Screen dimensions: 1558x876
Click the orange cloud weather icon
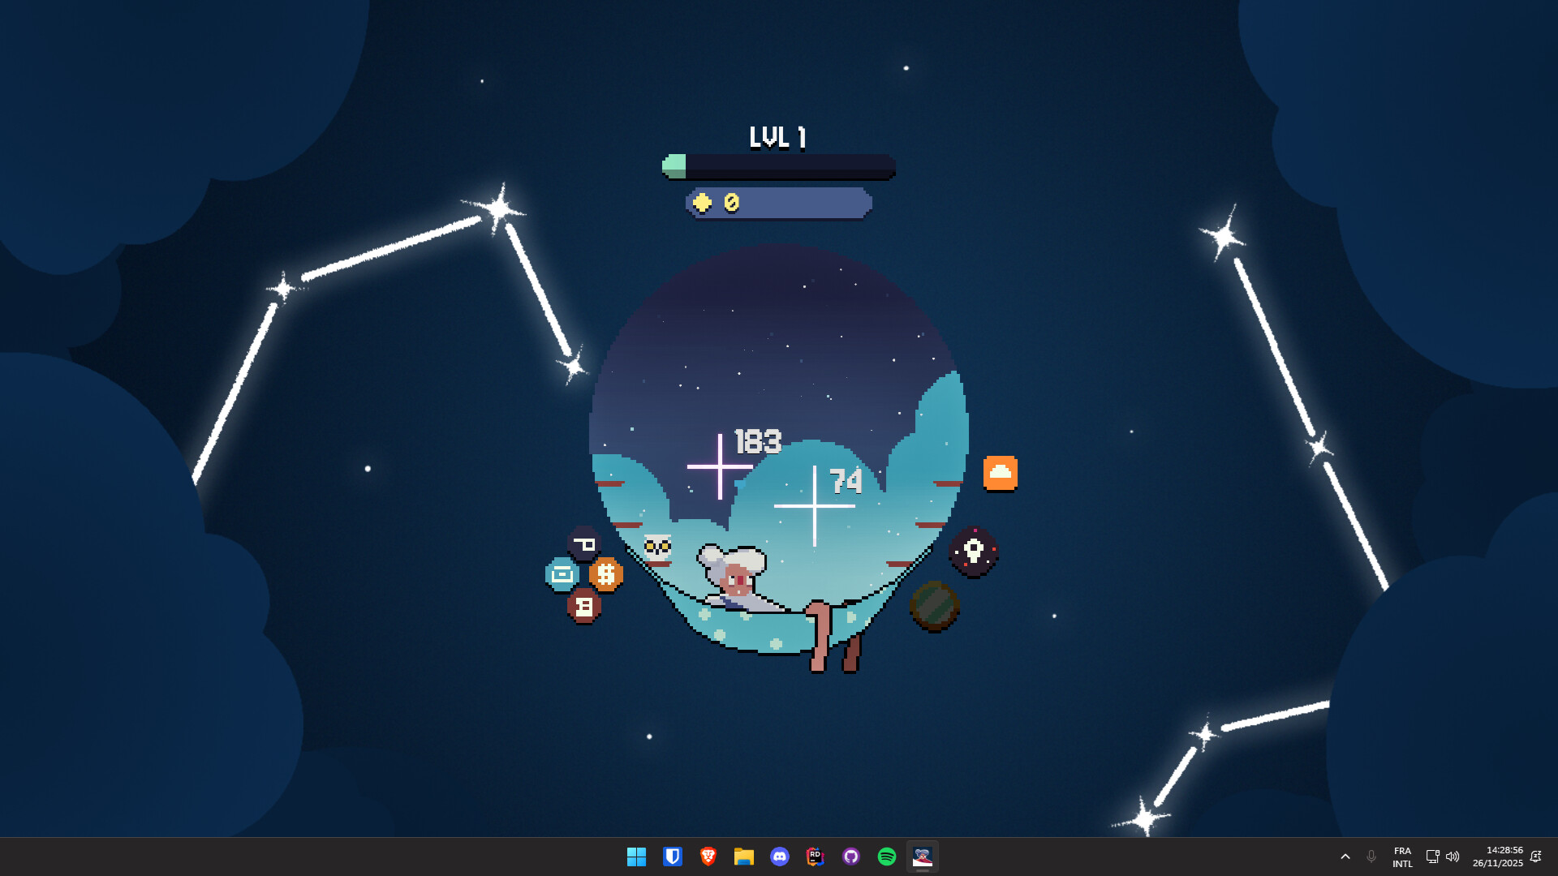(1001, 471)
